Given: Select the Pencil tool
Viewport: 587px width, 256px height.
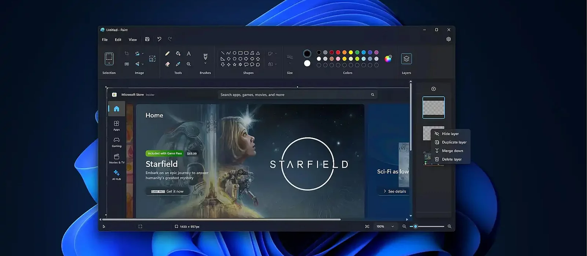Looking at the screenshot, I should pyautogui.click(x=167, y=53).
